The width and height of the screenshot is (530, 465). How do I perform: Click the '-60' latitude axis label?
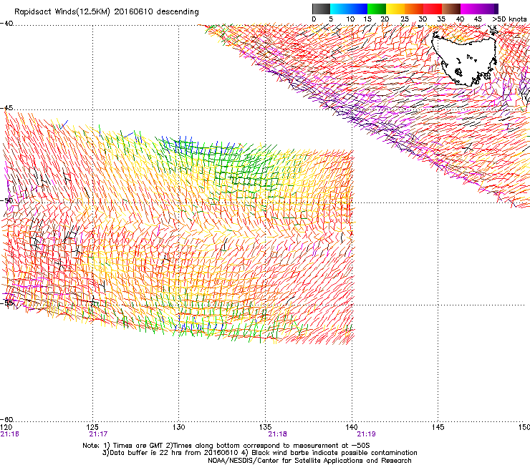(x=6, y=420)
